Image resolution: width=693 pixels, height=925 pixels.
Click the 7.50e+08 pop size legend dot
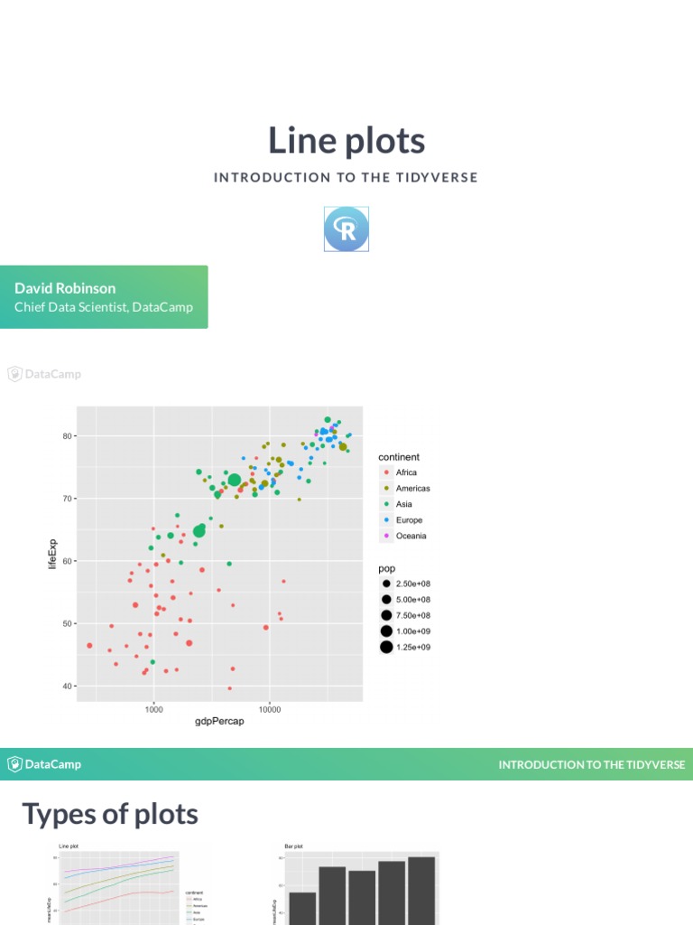[x=386, y=615]
